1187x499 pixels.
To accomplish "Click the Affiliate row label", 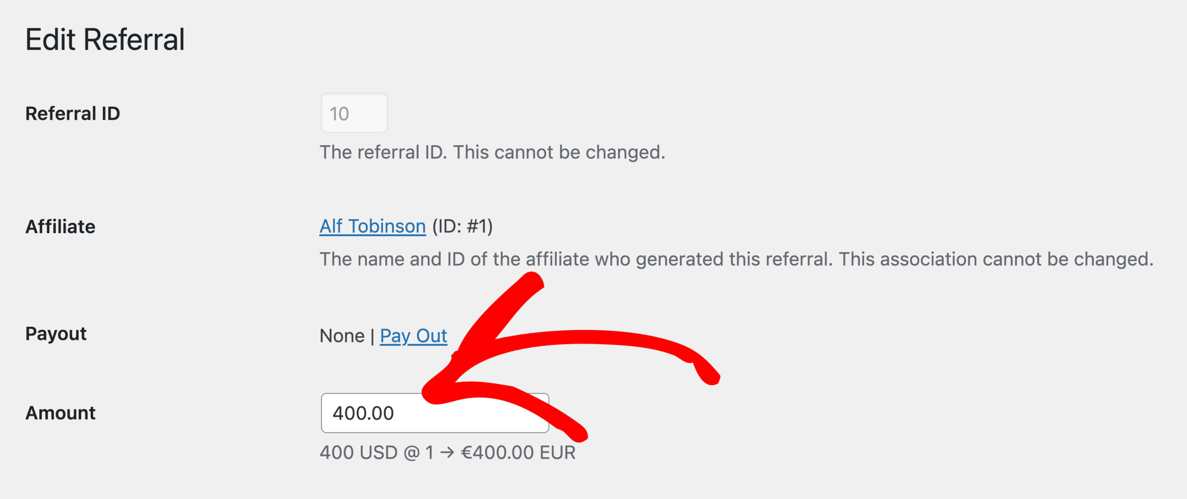I will pyautogui.click(x=60, y=227).
